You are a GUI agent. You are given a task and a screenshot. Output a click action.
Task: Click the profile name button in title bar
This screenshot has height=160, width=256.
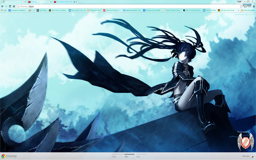239,1
